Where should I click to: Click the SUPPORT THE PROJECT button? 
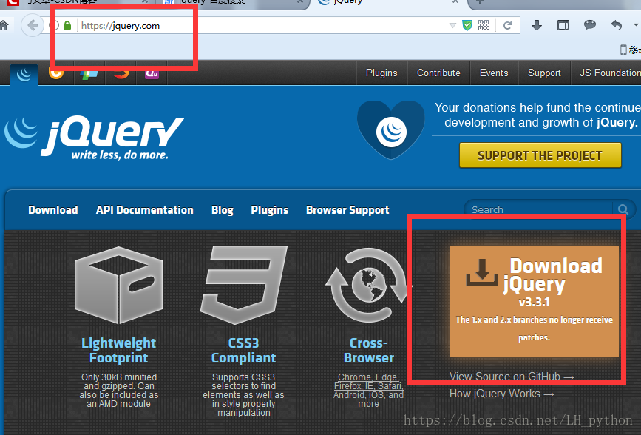[540, 155]
